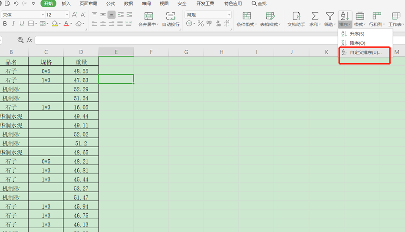Screen dimensions: 405x232
Task: Apply percent style format
Action: click(201, 24)
